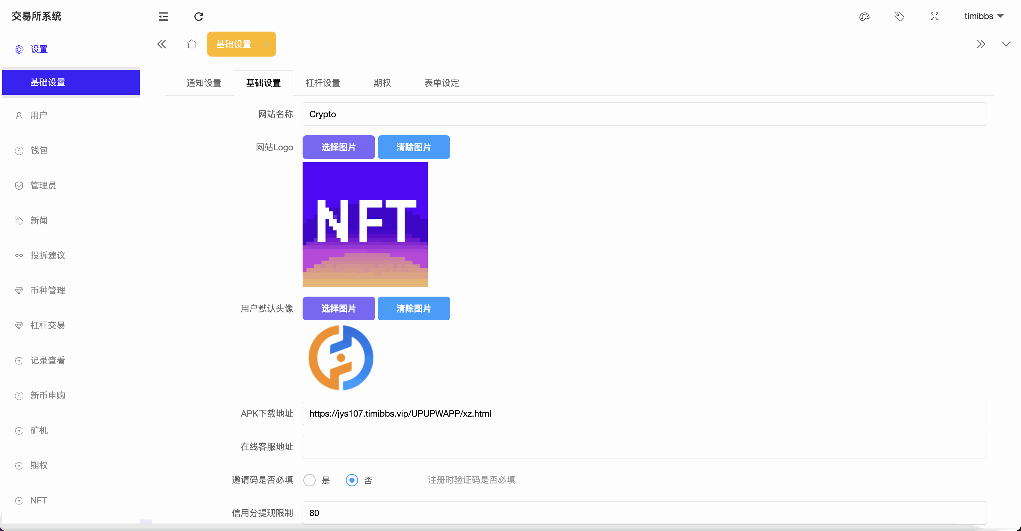Expand the tab options chevron

click(x=1006, y=44)
